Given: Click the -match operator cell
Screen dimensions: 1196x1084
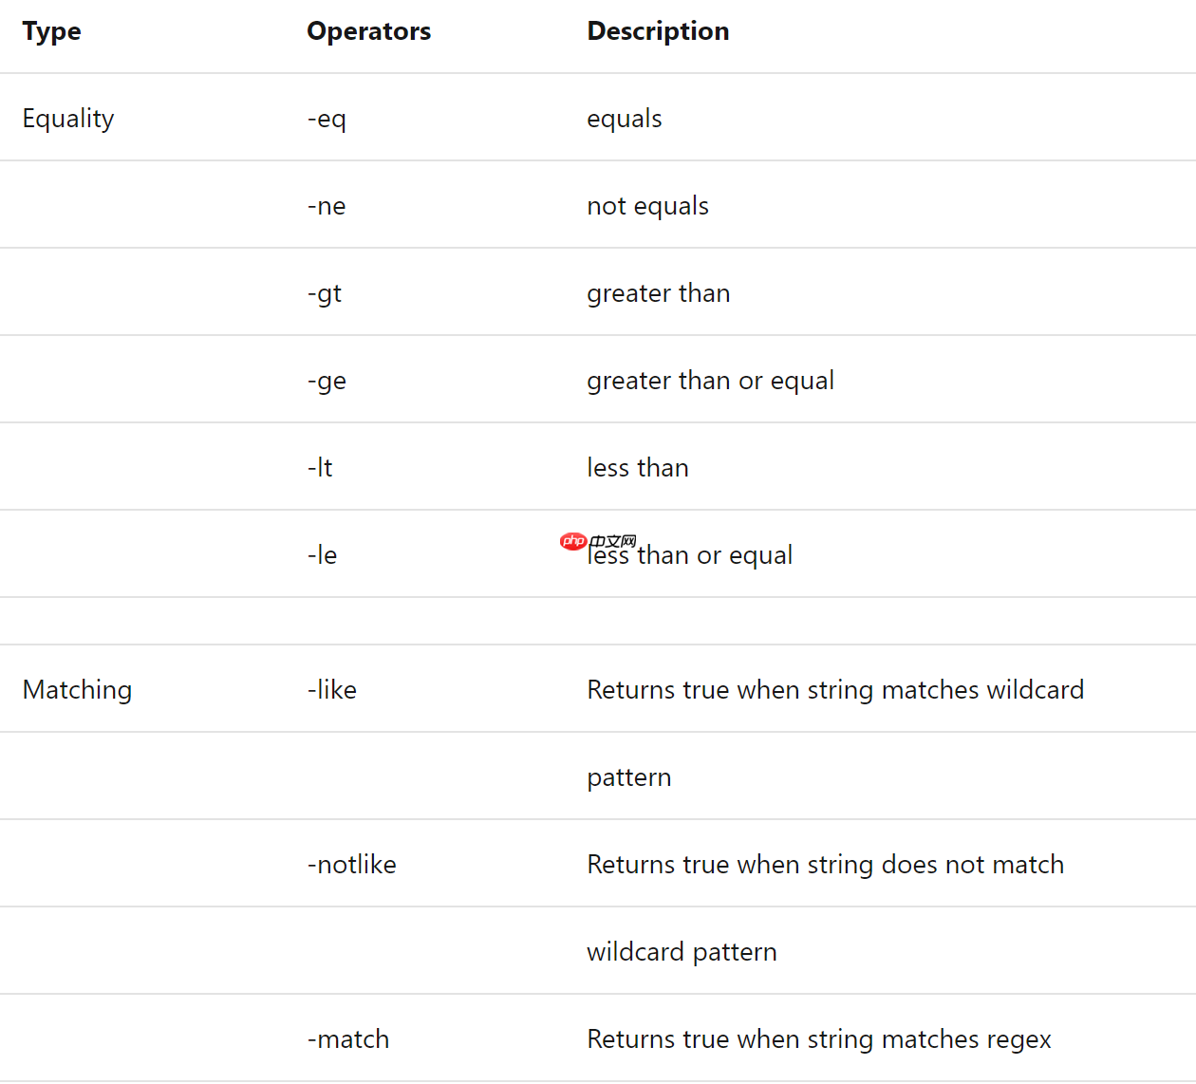Looking at the screenshot, I should [x=347, y=1039].
